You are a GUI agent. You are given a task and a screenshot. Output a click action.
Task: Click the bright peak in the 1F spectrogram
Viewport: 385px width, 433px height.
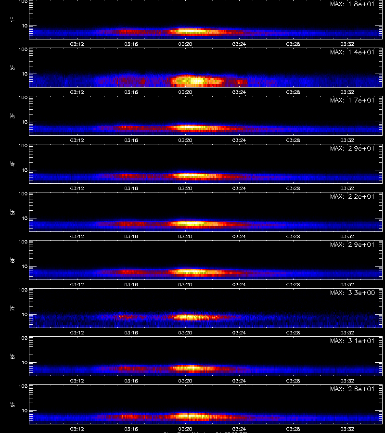coord(191,31)
